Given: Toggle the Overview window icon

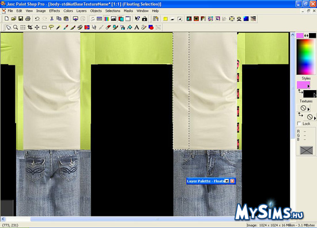Looking at the screenshot, I should (x=128, y=19).
